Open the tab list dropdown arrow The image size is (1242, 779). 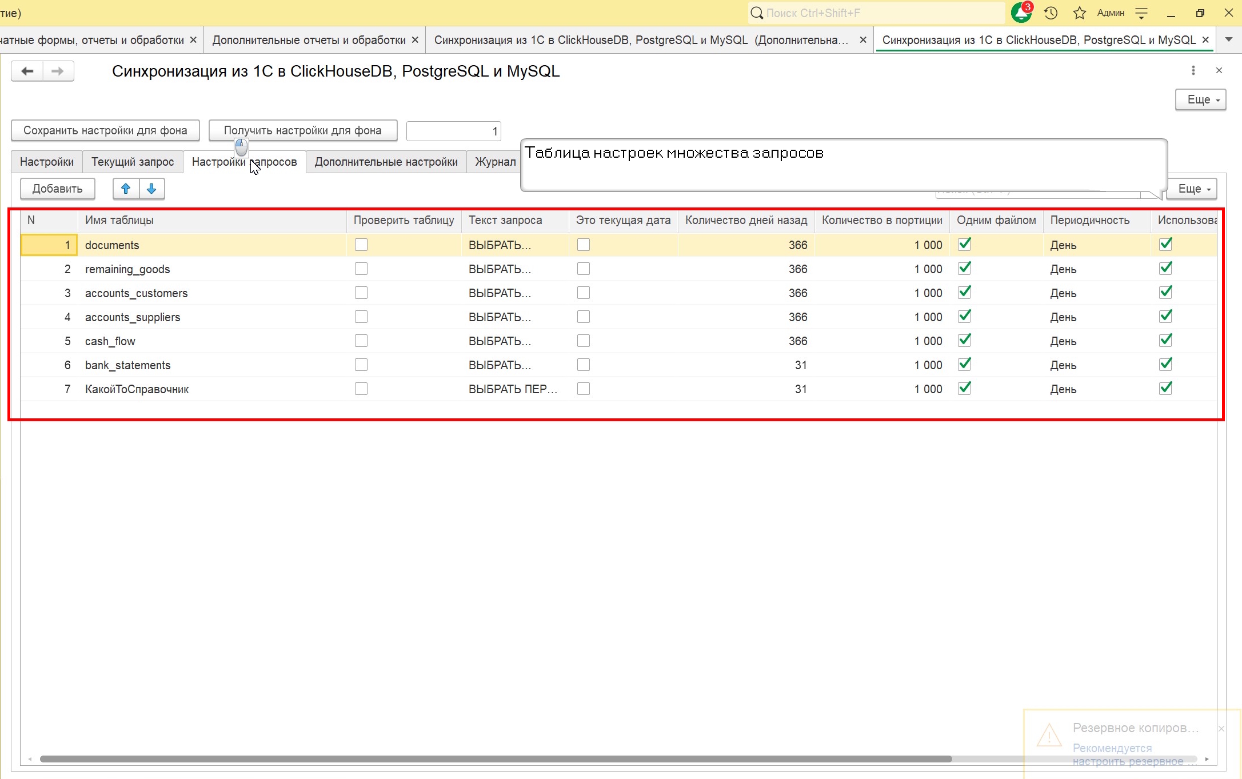1229,40
